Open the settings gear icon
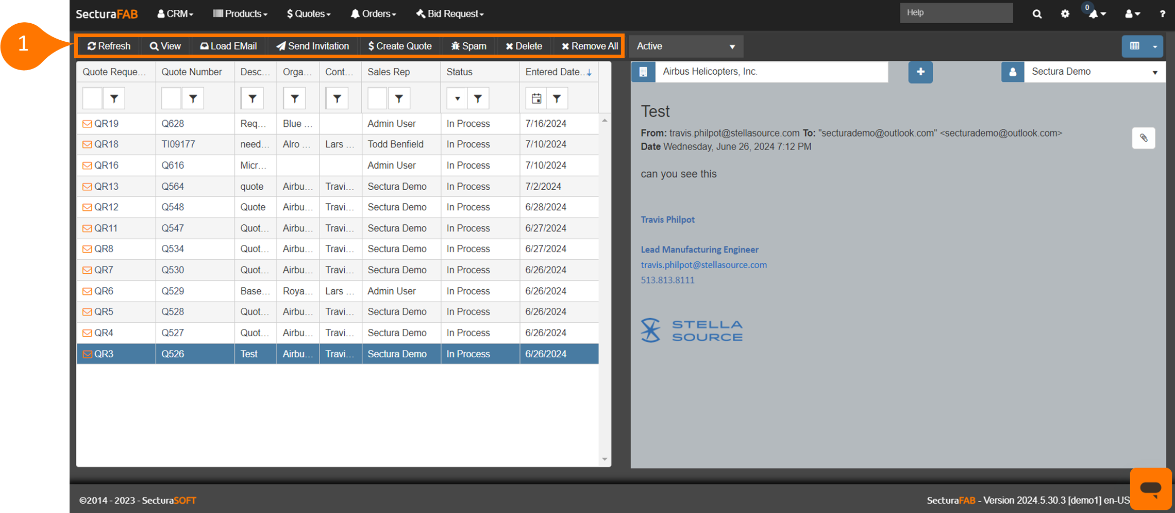Viewport: 1175px width, 513px height. [1065, 14]
